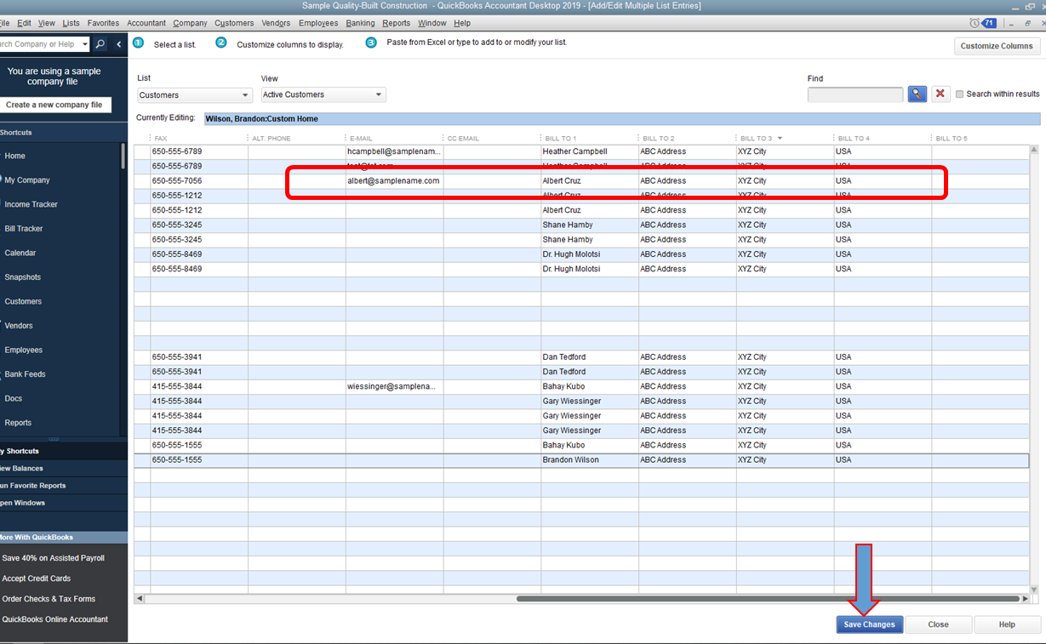Click the BILL TO 4 column header

883,138
